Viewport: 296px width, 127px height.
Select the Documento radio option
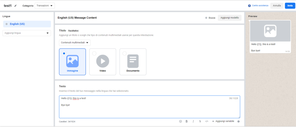125,53
